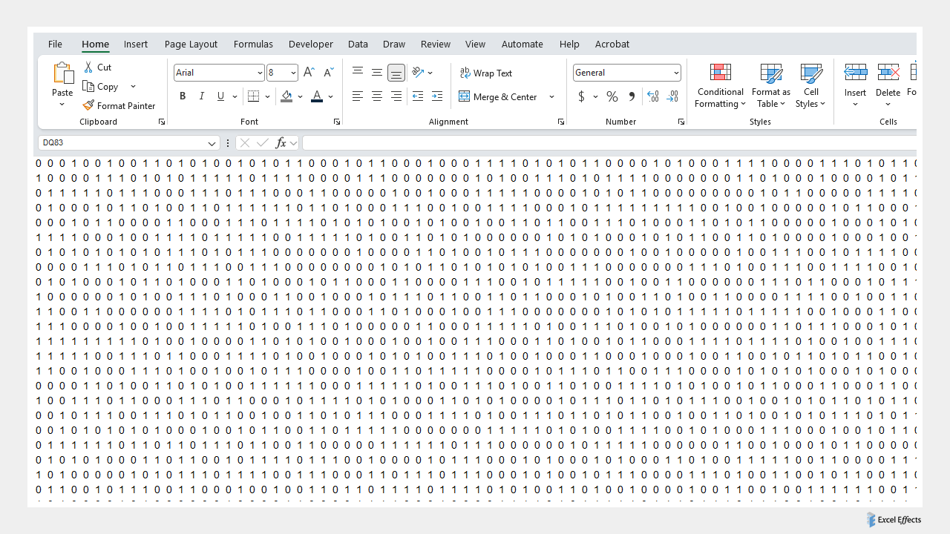Switch to the Formulas tab

(253, 44)
